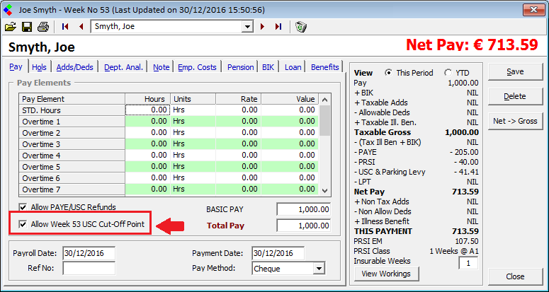This screenshot has height=292, width=549.
Task: Switch to the Pension tab
Action: click(x=240, y=67)
